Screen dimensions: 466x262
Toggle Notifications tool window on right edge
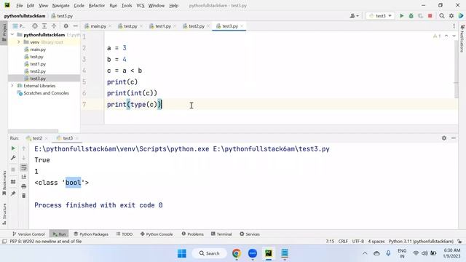coord(462,39)
